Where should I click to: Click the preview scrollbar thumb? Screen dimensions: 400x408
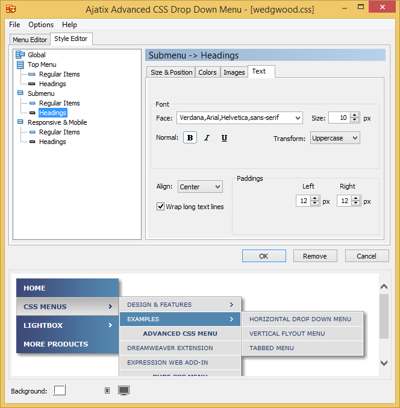click(x=384, y=316)
